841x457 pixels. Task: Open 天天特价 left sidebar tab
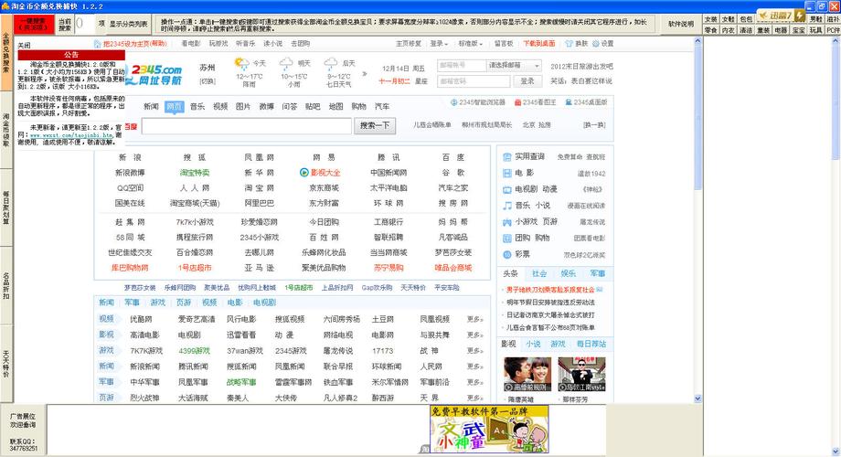[x=5, y=363]
